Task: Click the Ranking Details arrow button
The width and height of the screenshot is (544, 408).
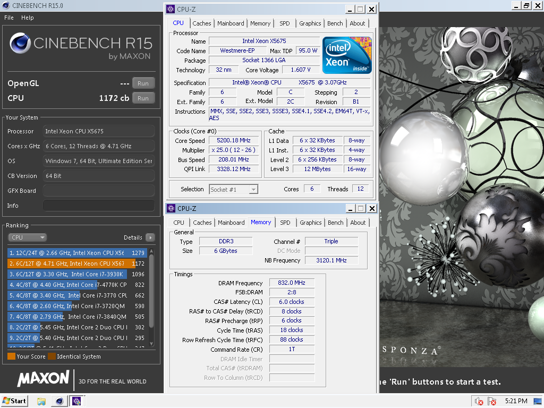Action: pos(150,237)
